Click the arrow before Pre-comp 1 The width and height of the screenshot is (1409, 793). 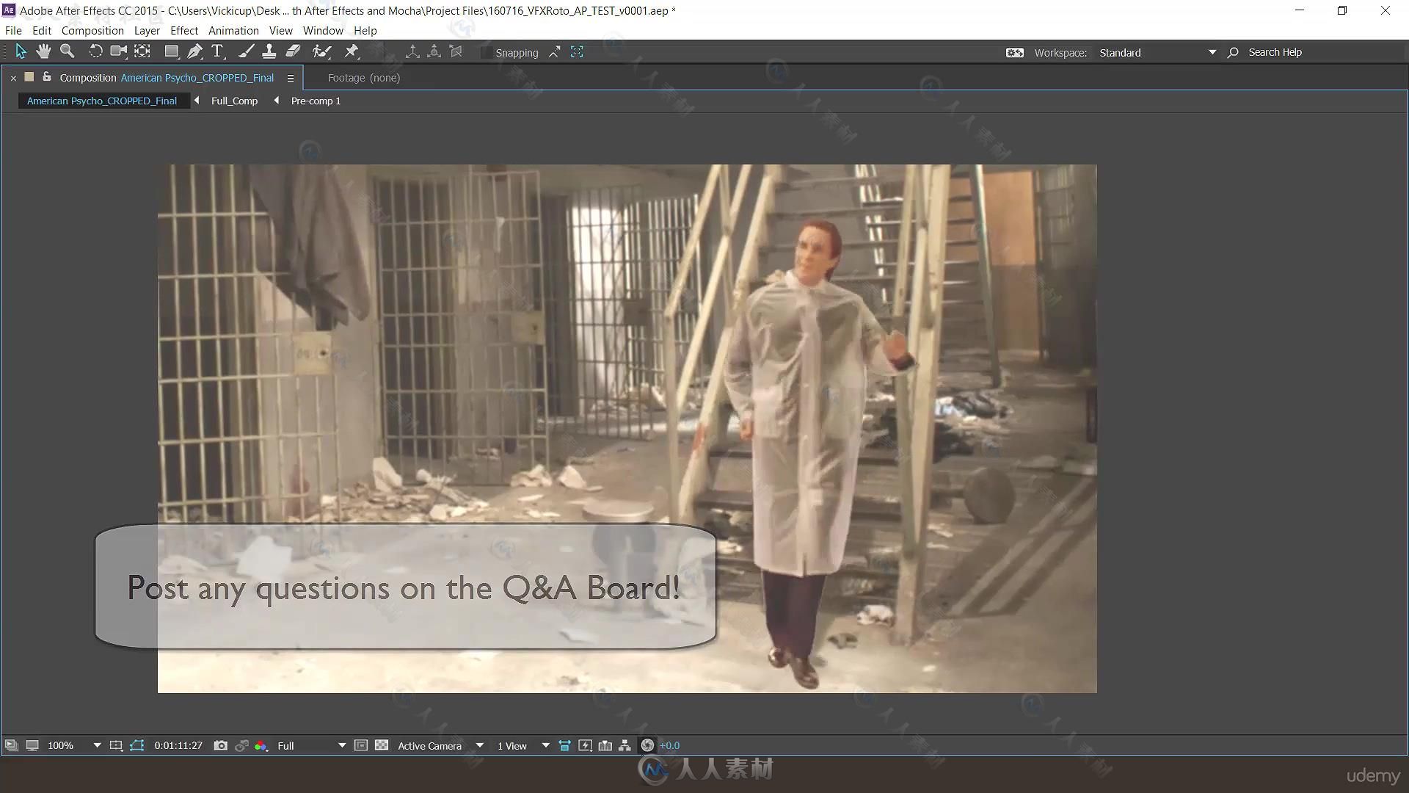(276, 101)
